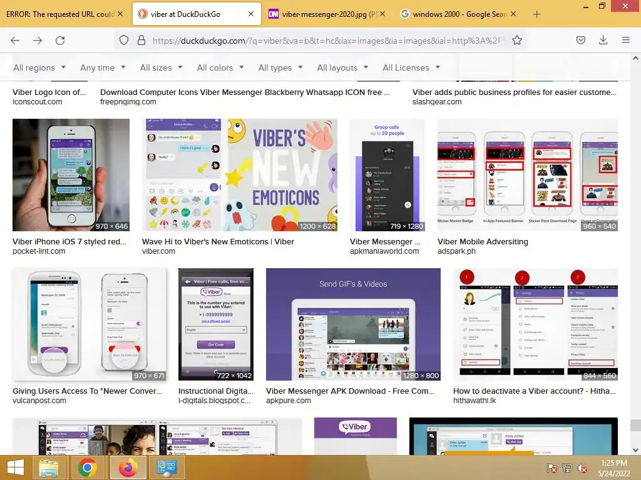Click Viber iPhone iOS 7 styled title
This screenshot has height=480, width=641.
click(69, 242)
